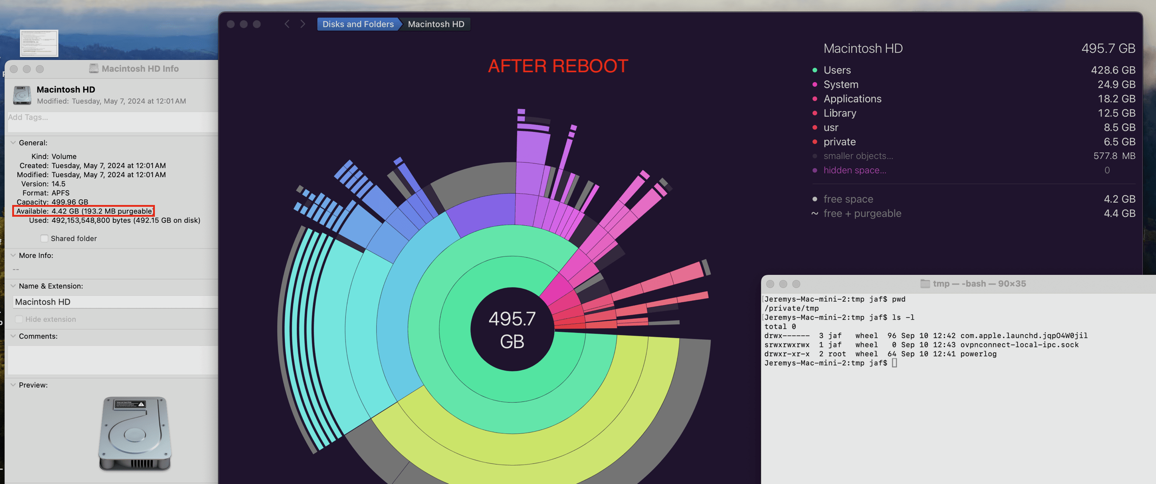
Task: Close the Macintosh HD Info window
Action: [x=14, y=69]
